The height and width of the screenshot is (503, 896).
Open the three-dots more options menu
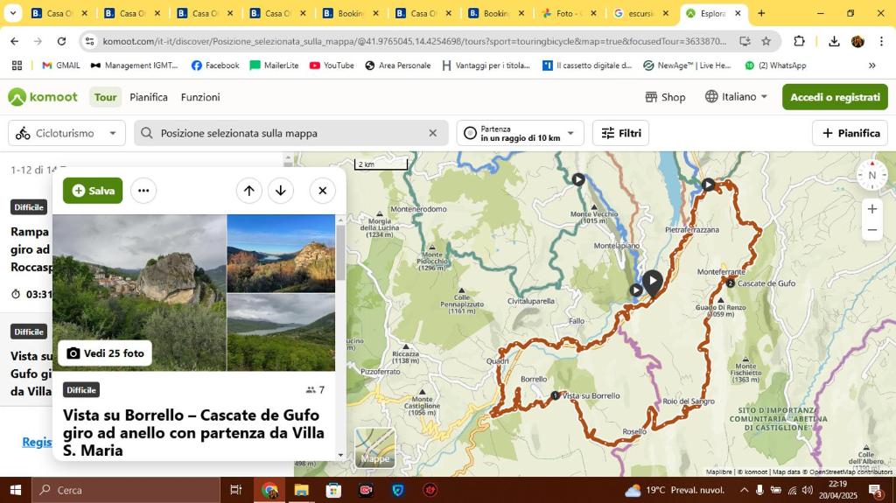point(143,191)
